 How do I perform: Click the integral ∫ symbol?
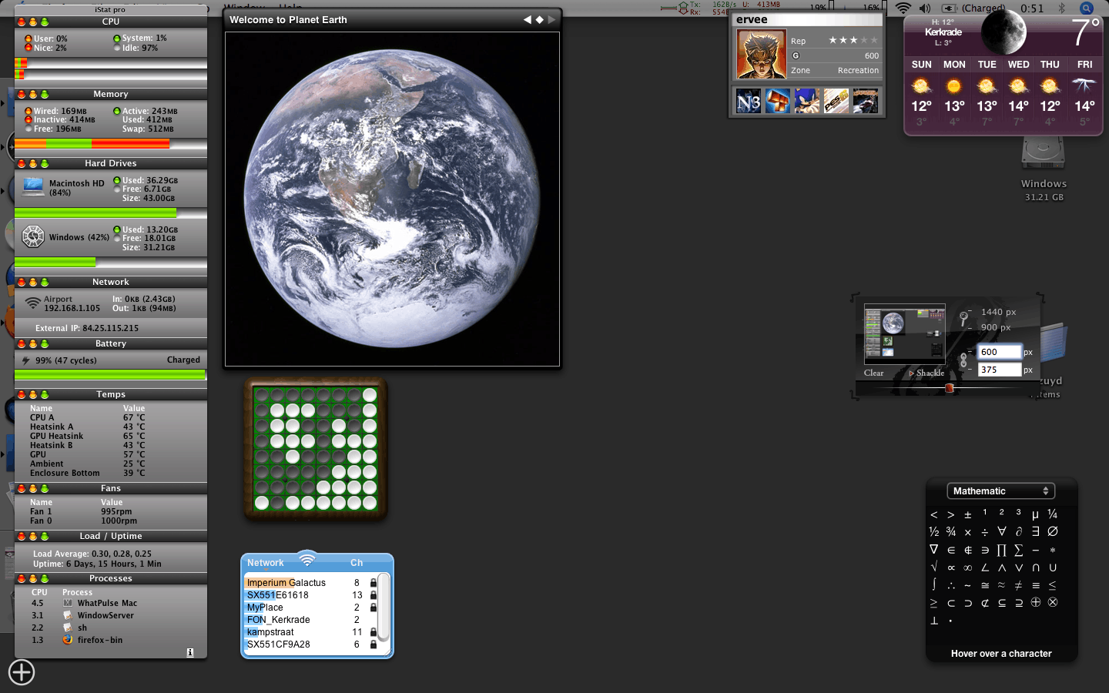coord(933,585)
